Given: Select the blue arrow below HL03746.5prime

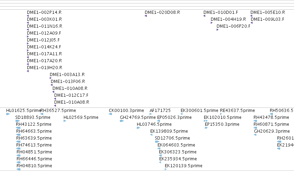Looking at the screenshot, I should (139, 128).
